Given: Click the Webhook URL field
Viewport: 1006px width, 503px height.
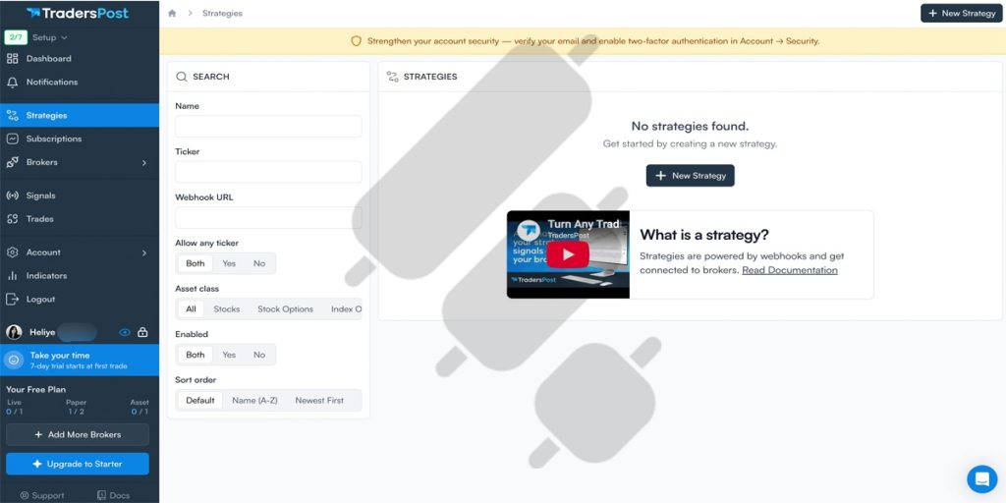Looking at the screenshot, I should point(268,217).
